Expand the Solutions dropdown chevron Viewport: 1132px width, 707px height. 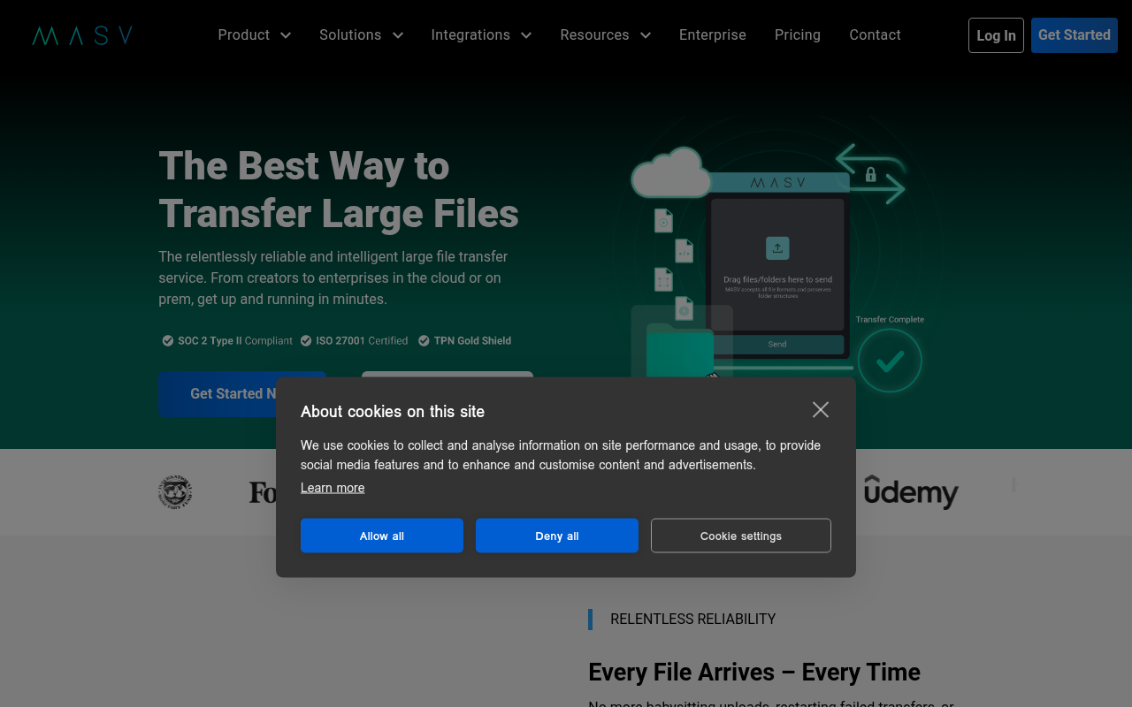pos(398,35)
